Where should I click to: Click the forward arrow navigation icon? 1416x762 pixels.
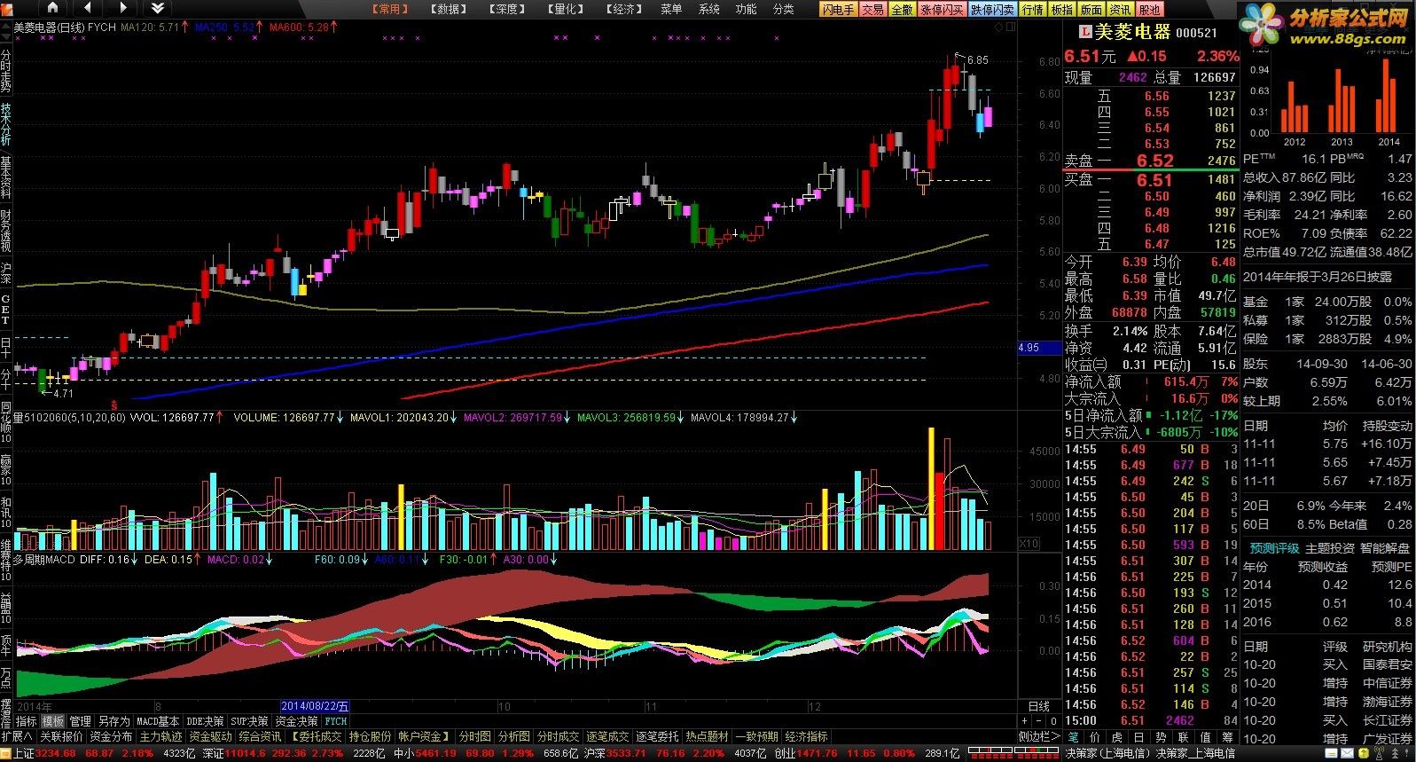coord(121,9)
